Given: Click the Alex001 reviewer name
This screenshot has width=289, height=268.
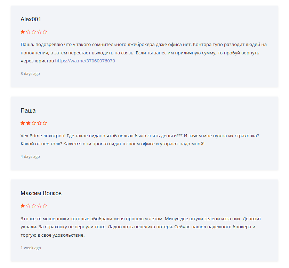Looking at the screenshot, I should pyautogui.click(x=31, y=20).
